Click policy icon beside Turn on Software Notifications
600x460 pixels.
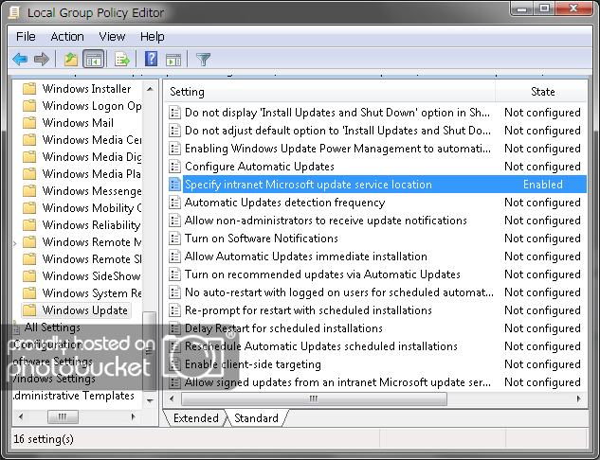click(174, 238)
